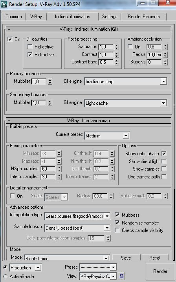
Task: Open the Settings tab
Action: (x=110, y=17)
